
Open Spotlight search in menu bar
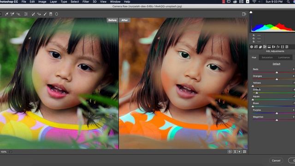pyautogui.click(x=289, y=2)
